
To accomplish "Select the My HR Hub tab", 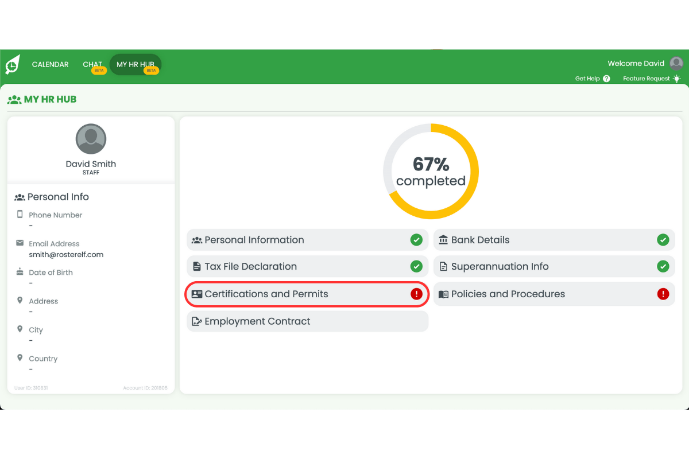I will 136,65.
